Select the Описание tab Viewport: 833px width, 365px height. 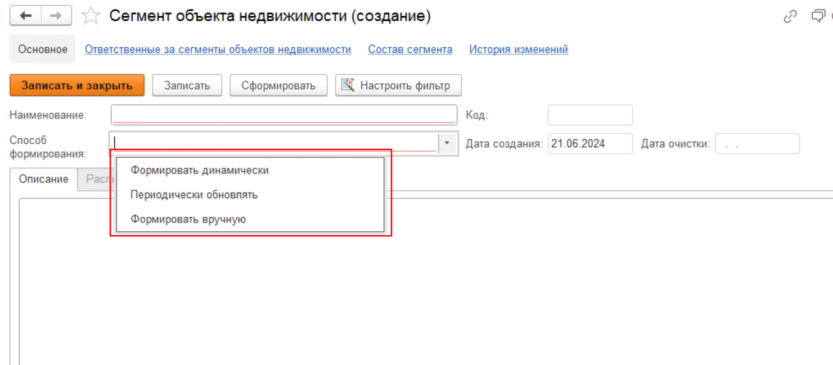[x=44, y=180]
